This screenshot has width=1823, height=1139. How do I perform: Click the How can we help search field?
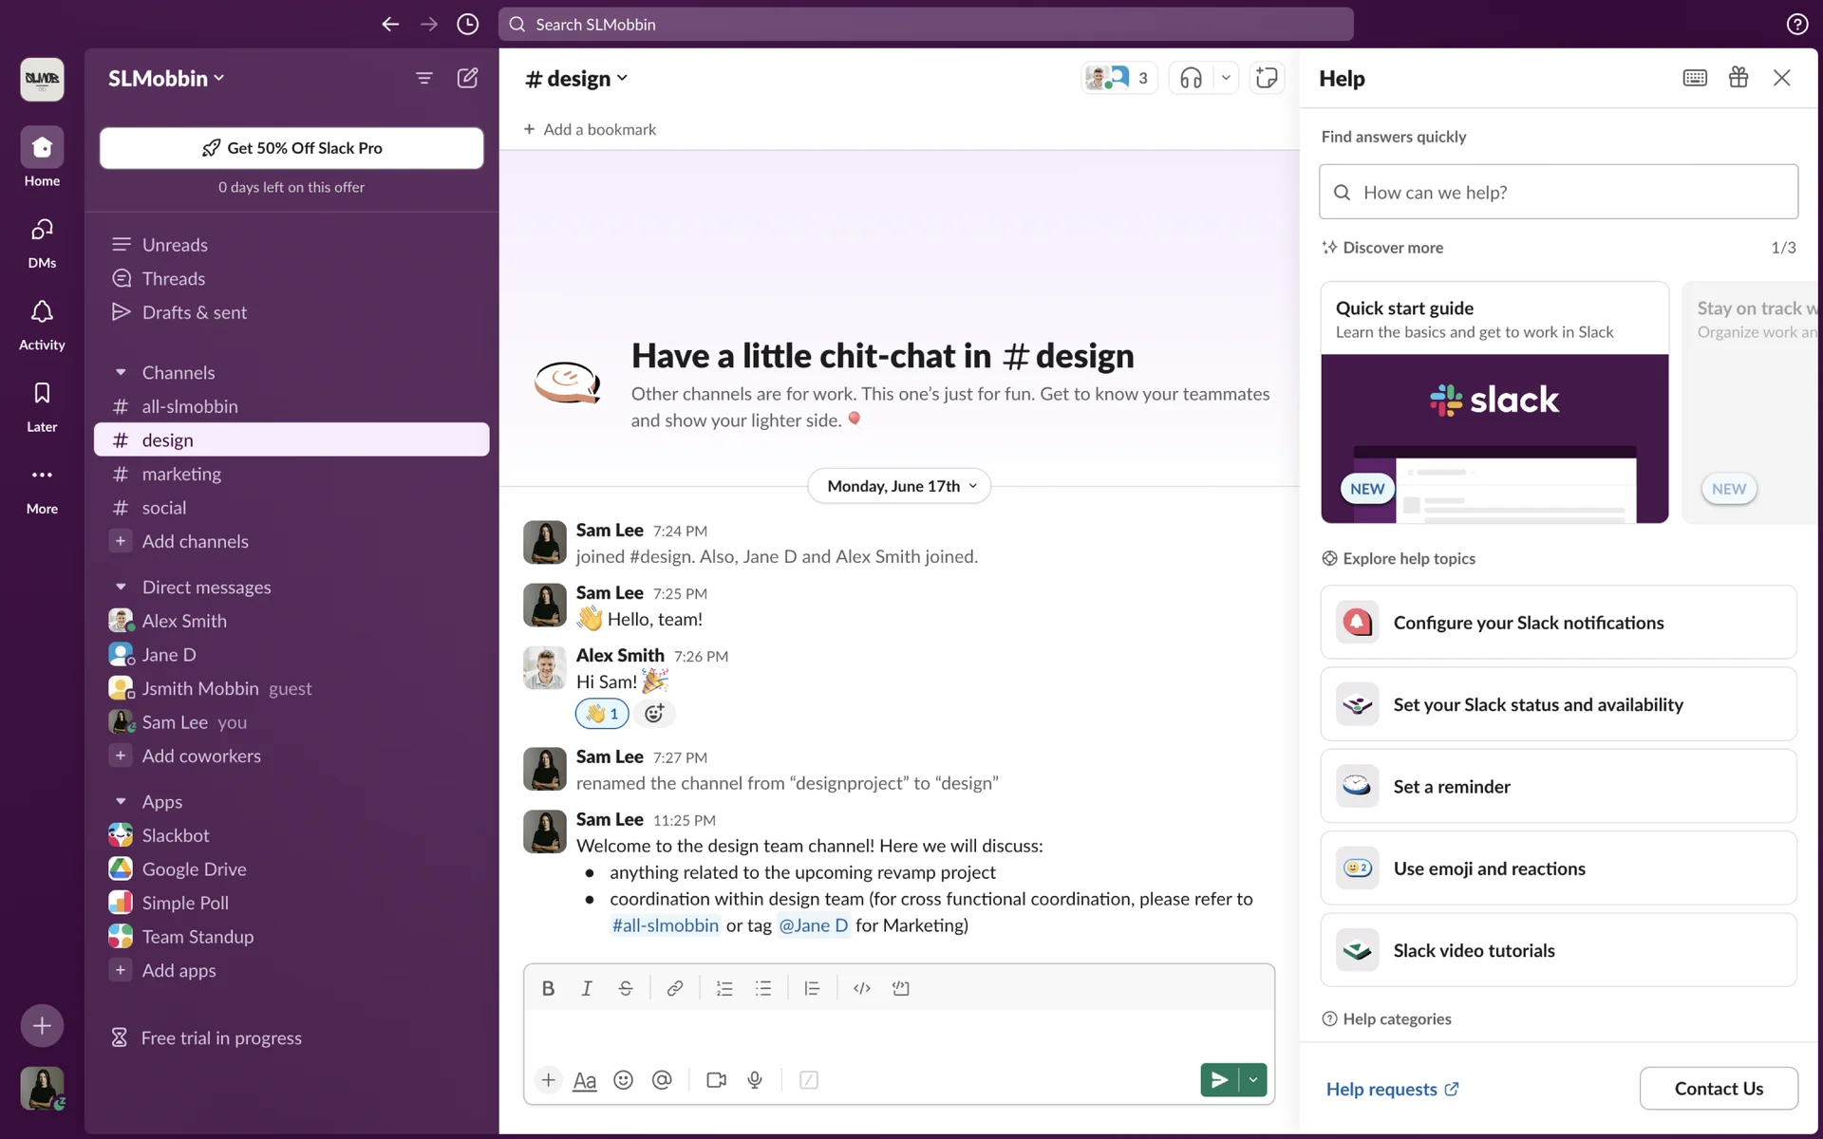pos(1558,193)
